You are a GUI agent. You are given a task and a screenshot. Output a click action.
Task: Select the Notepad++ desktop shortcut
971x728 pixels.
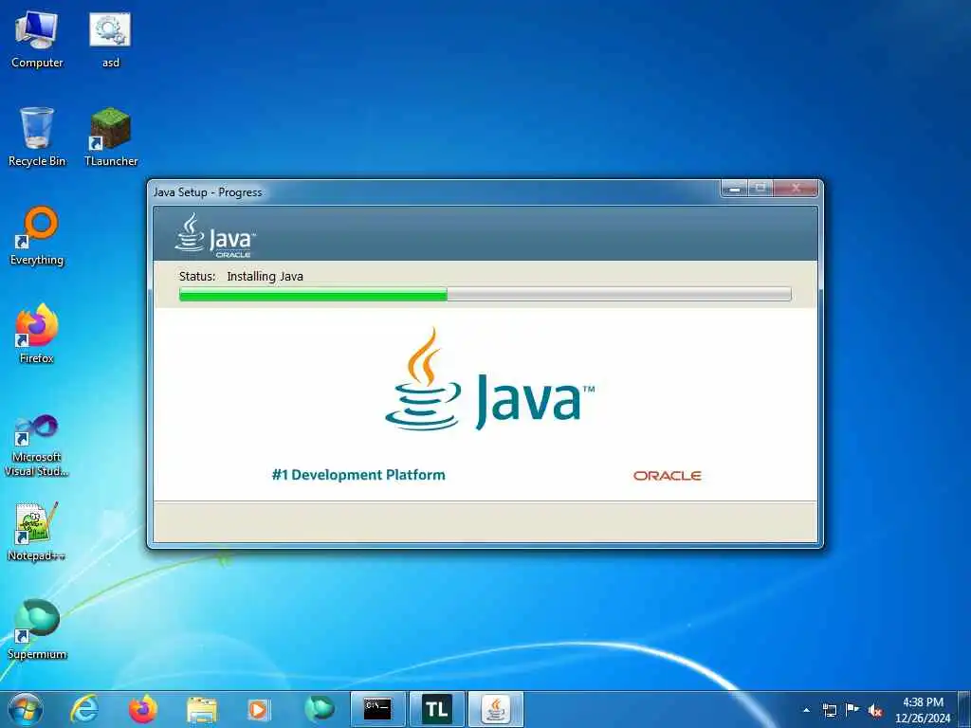click(x=37, y=532)
